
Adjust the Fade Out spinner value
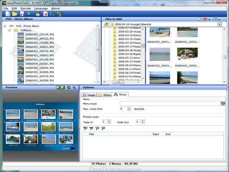(x=143, y=122)
